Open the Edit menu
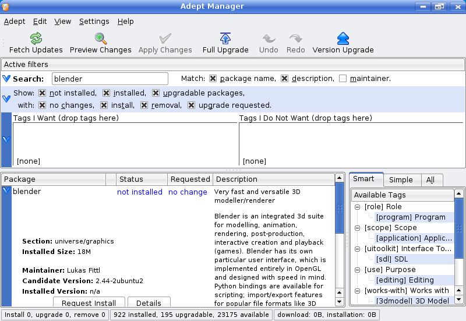This screenshot has width=466, height=321. (x=40, y=22)
